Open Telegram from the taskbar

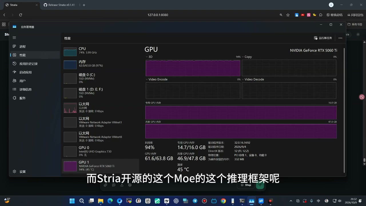[195, 201]
